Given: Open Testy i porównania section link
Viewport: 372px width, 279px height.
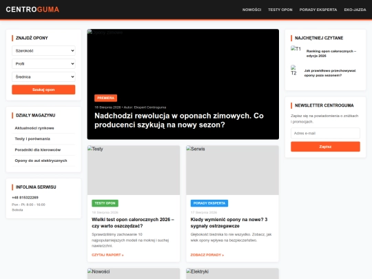Looking at the screenshot, I should 32,138.
